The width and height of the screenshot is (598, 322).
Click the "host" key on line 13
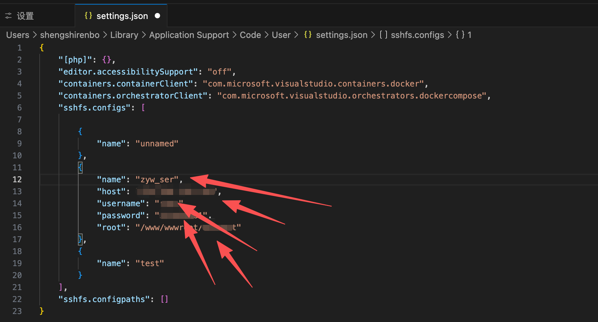(111, 192)
